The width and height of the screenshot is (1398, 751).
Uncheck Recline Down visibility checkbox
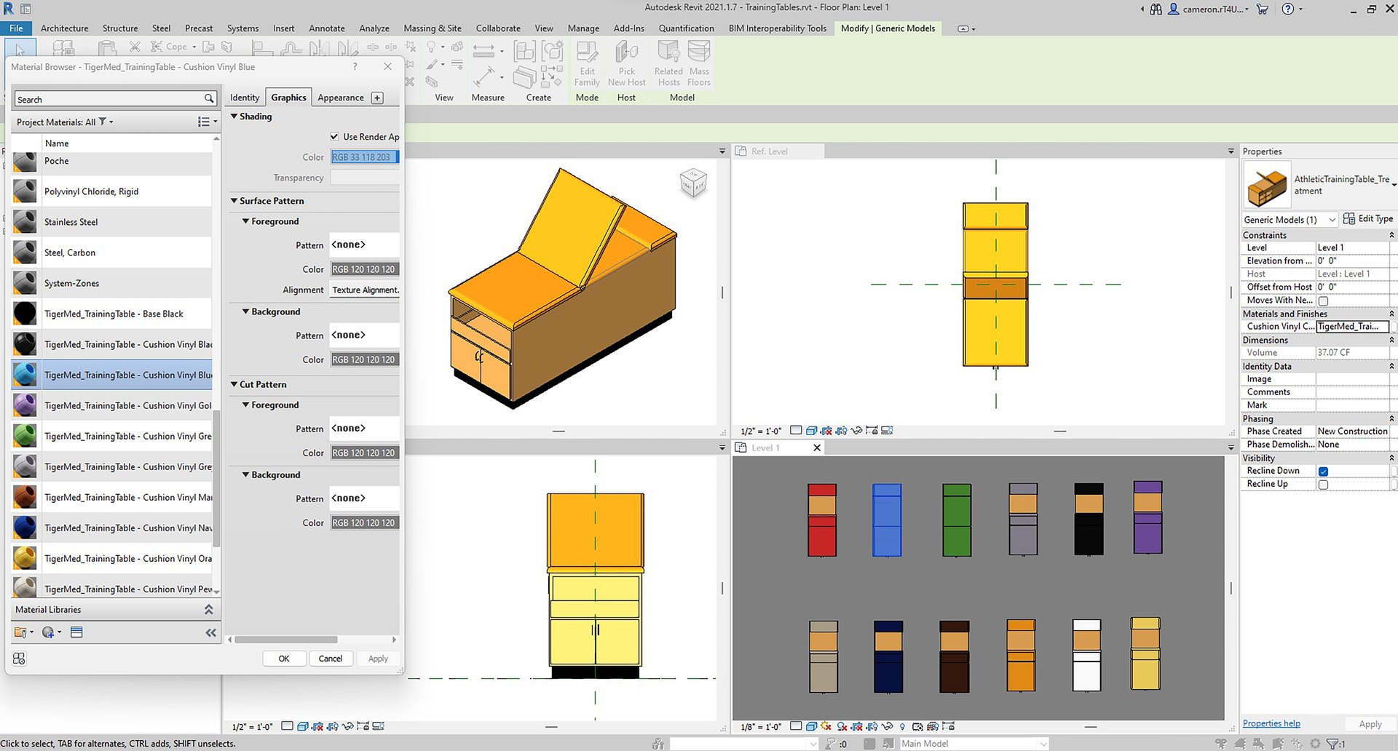1323,472
